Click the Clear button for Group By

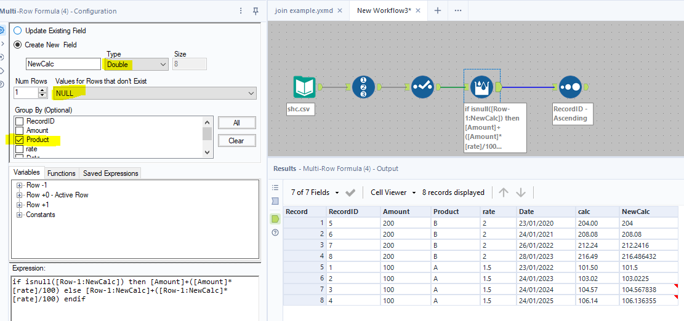click(x=236, y=141)
